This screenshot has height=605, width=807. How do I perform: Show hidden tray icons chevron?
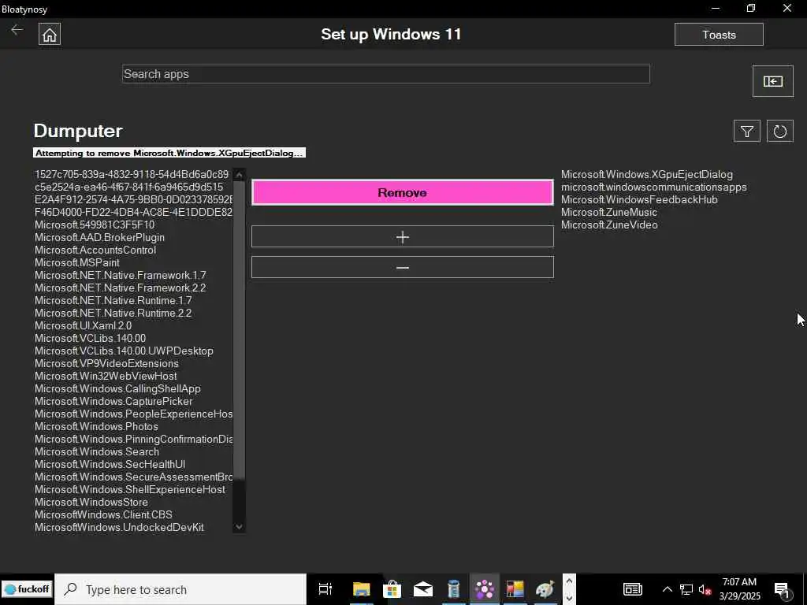[x=667, y=589]
